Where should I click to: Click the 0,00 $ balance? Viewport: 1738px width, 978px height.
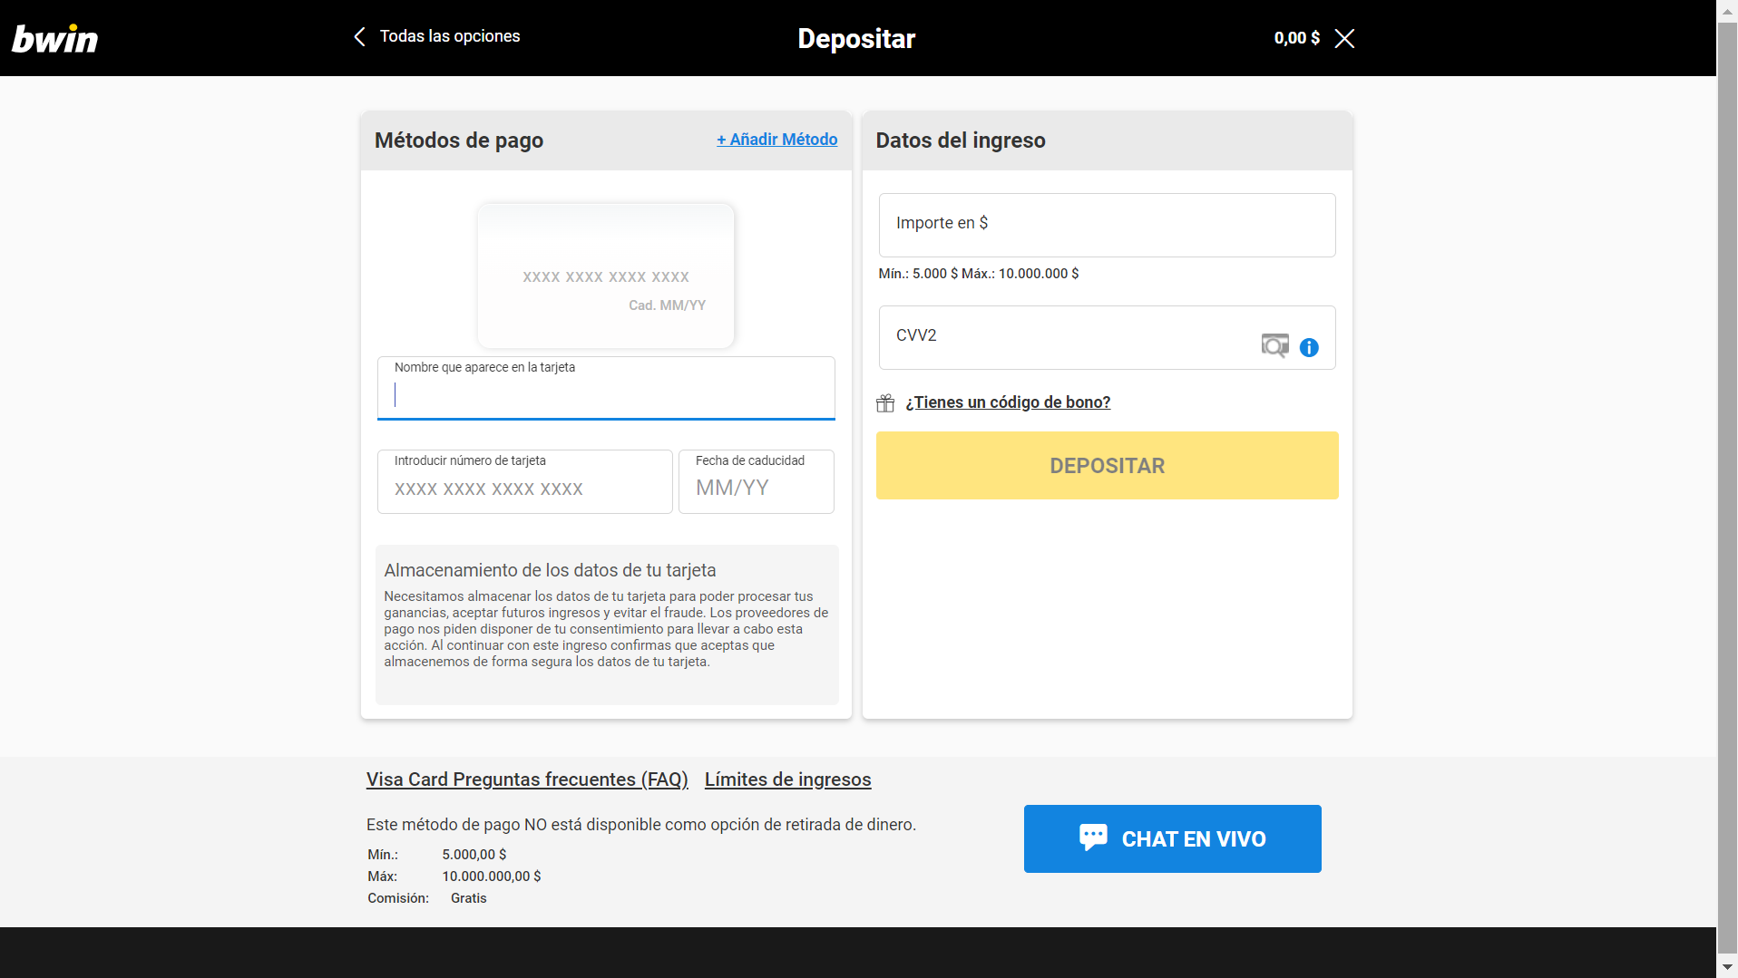click(x=1296, y=38)
